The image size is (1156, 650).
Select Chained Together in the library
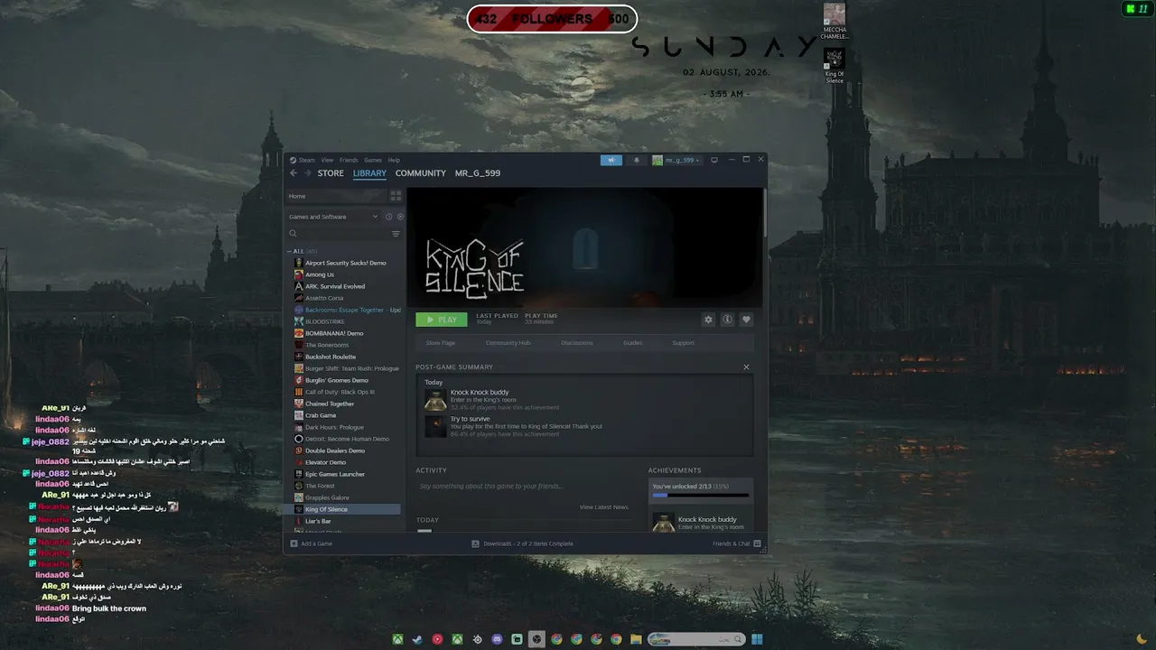point(330,404)
